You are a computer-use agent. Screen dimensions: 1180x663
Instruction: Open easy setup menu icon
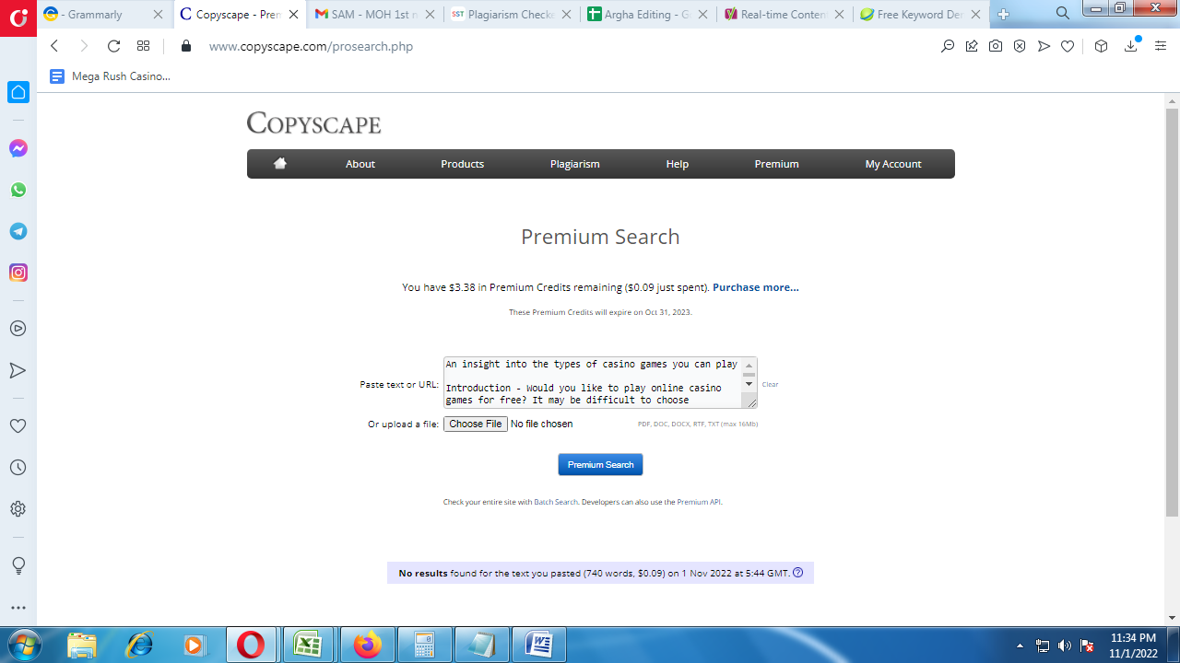pos(1161,46)
